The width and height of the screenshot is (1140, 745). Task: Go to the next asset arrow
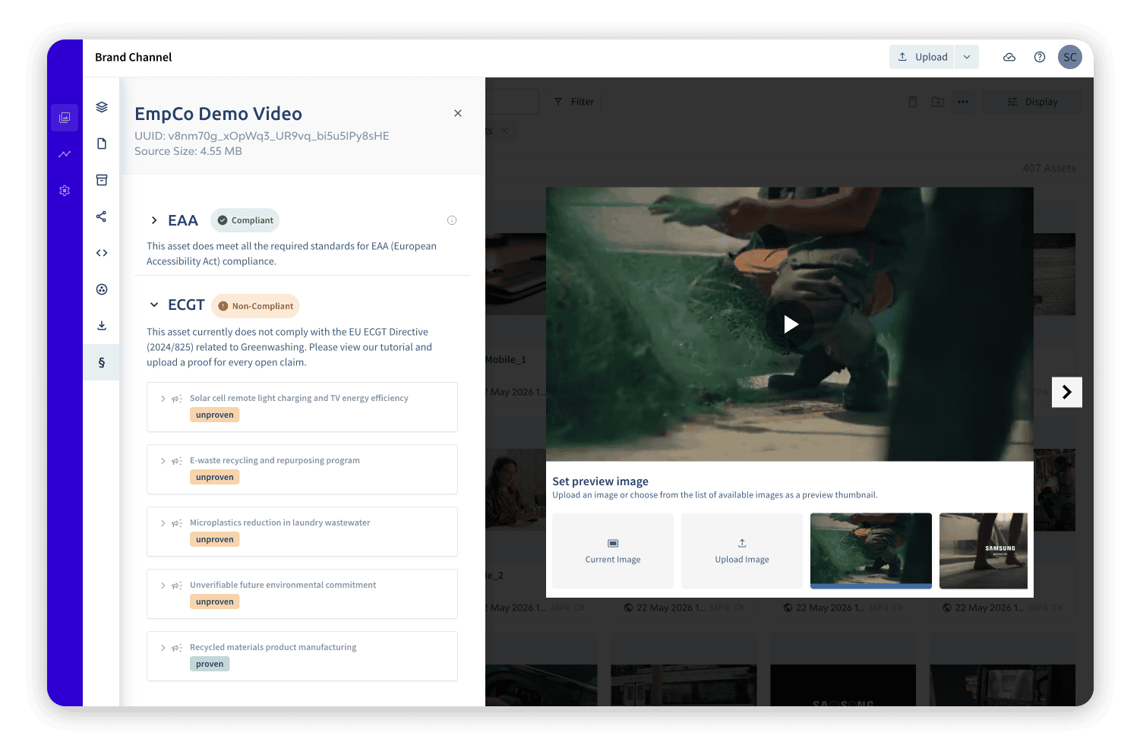pos(1067,392)
